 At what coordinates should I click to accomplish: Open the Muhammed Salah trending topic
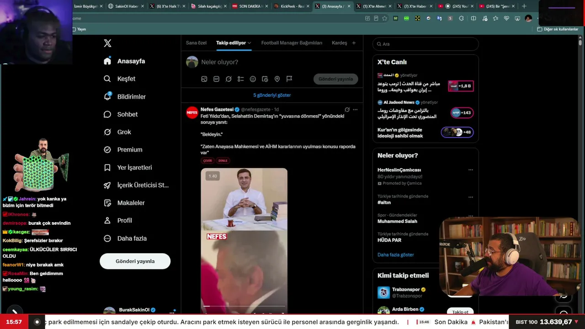(x=397, y=222)
